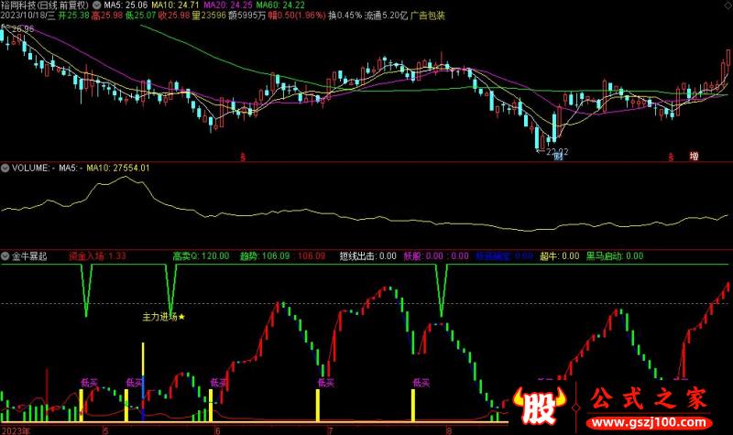Click the 2023年 time axis label
733x435 pixels.
[16, 430]
